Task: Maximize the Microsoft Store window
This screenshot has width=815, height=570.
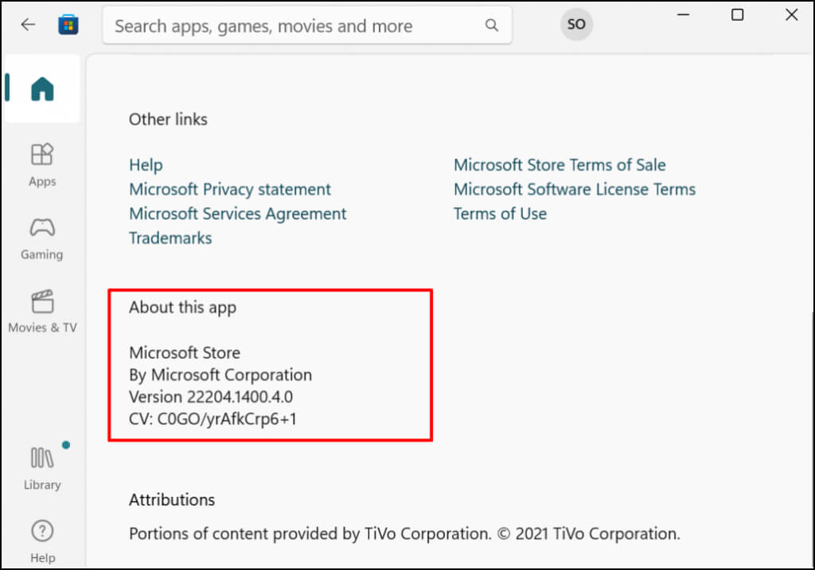Action: (738, 14)
